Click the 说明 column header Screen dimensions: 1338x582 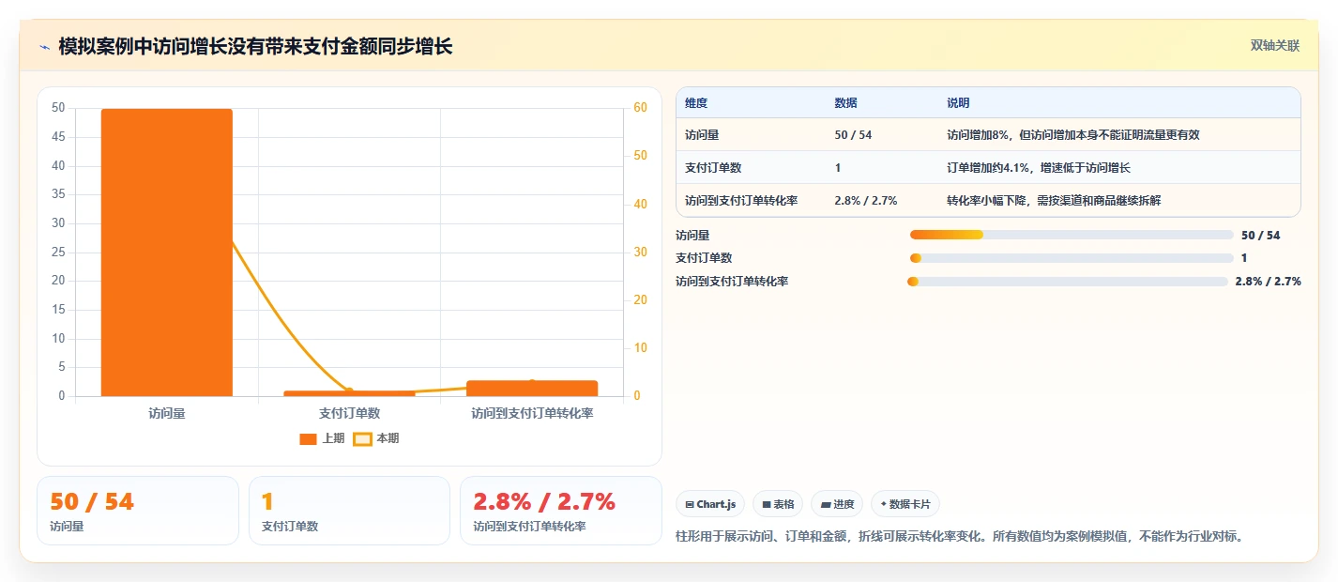(958, 103)
